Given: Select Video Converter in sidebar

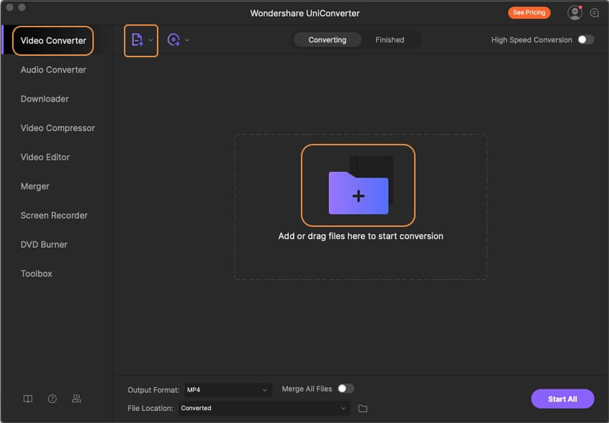Looking at the screenshot, I should click(x=53, y=41).
